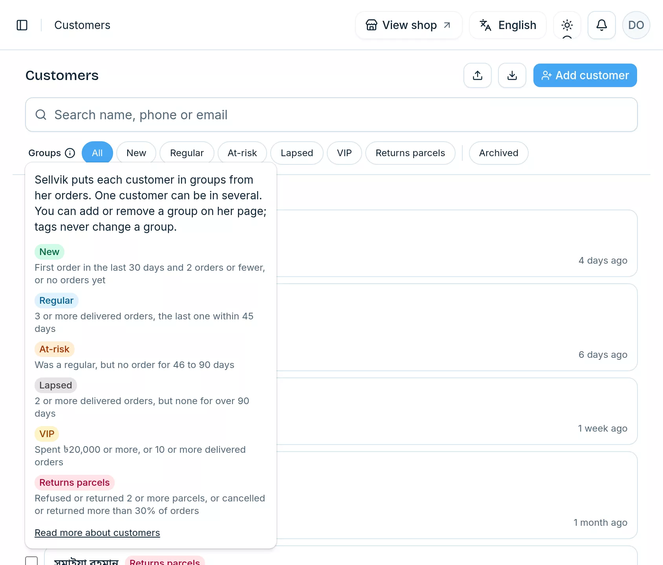
Task: Click the Lapsed badge in the popover
Action: 56,385
